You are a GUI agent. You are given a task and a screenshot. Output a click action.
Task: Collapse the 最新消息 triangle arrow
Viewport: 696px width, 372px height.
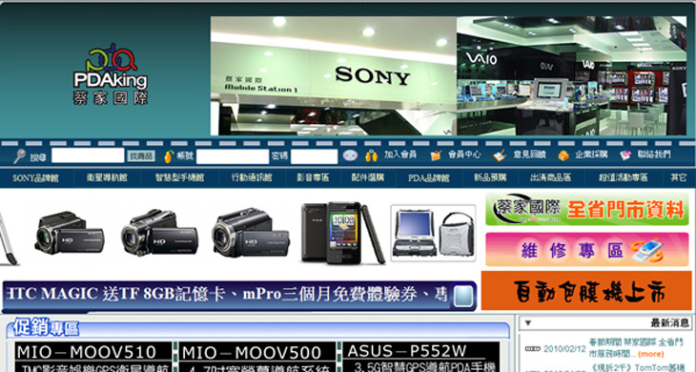click(x=528, y=323)
